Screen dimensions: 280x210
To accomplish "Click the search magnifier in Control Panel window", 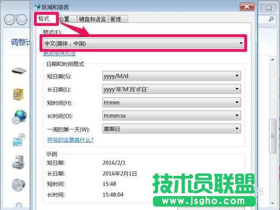I will [271, 19].
